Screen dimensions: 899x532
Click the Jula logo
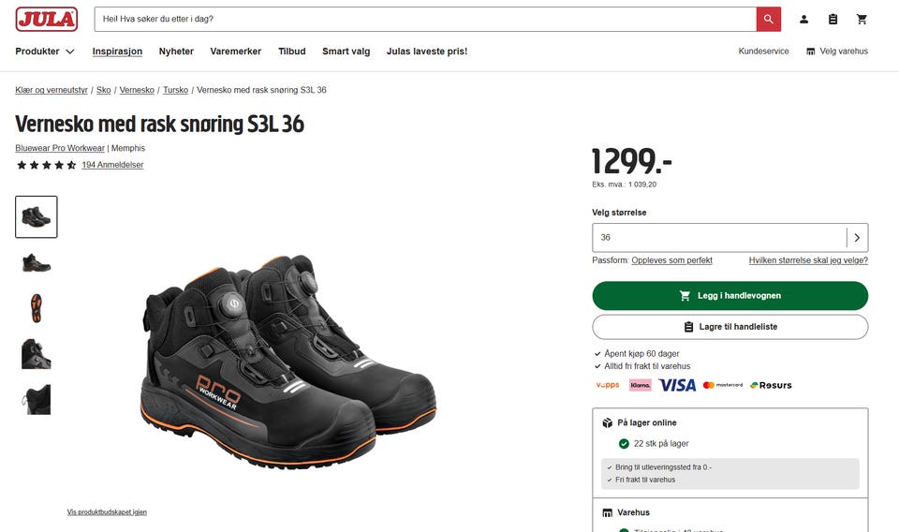(47, 19)
